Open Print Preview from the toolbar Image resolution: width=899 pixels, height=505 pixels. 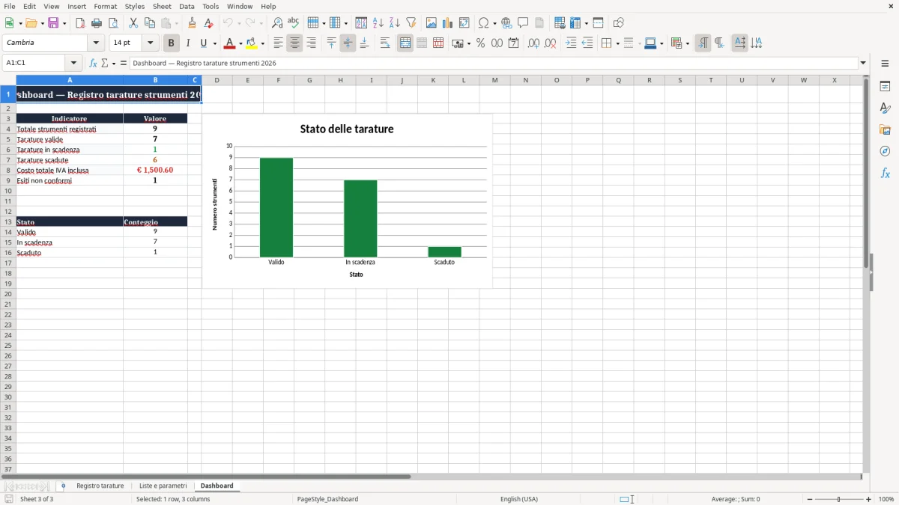113,23
